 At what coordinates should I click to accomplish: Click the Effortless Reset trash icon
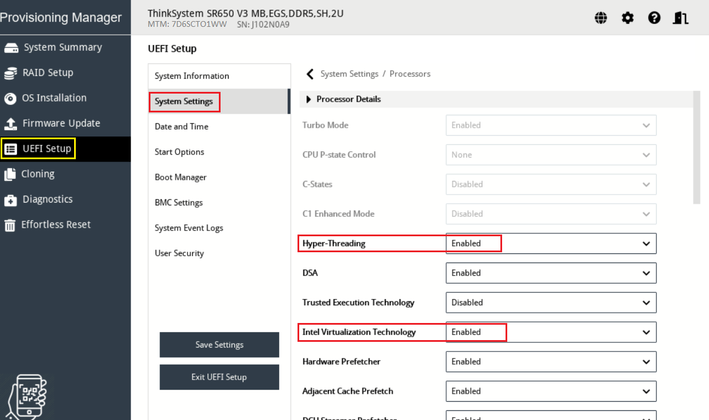[10, 225]
